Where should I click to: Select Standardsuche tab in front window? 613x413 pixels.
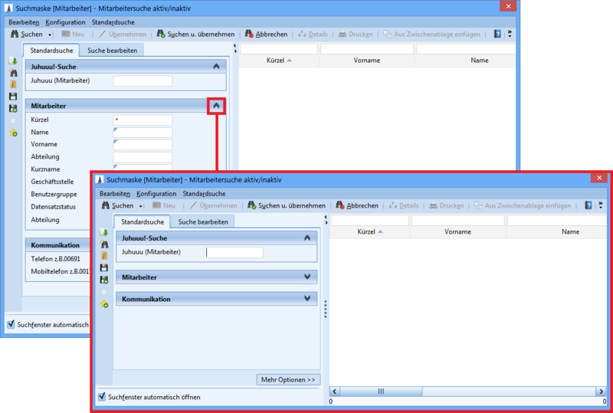(x=143, y=221)
